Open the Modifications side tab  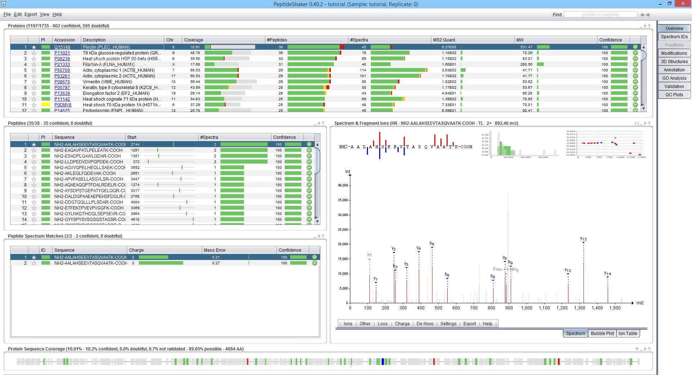[x=674, y=53]
